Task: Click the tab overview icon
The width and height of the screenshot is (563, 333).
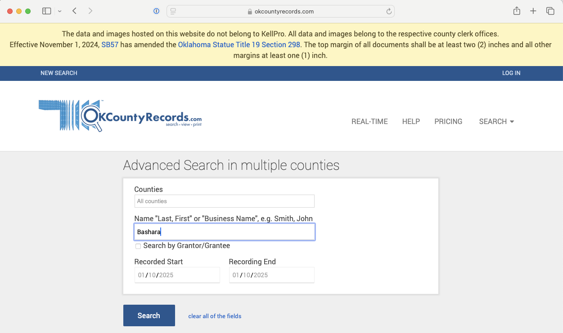Action: tap(550, 10)
